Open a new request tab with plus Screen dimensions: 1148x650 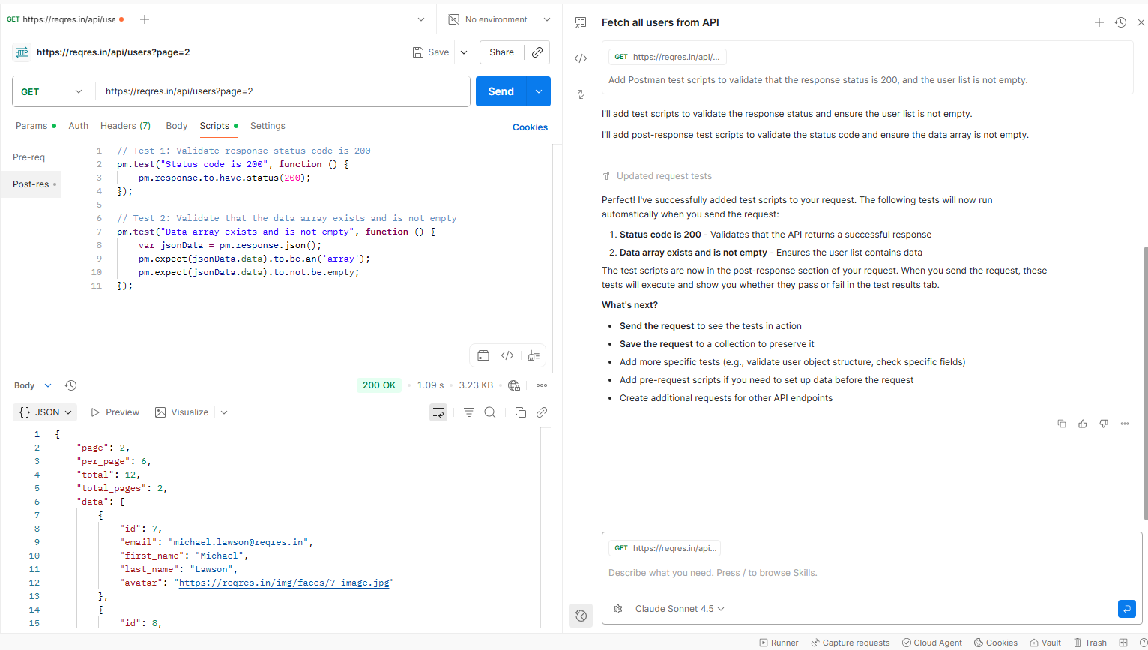[x=145, y=19]
